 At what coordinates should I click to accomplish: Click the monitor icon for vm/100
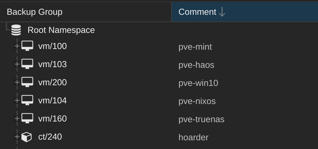click(28, 46)
